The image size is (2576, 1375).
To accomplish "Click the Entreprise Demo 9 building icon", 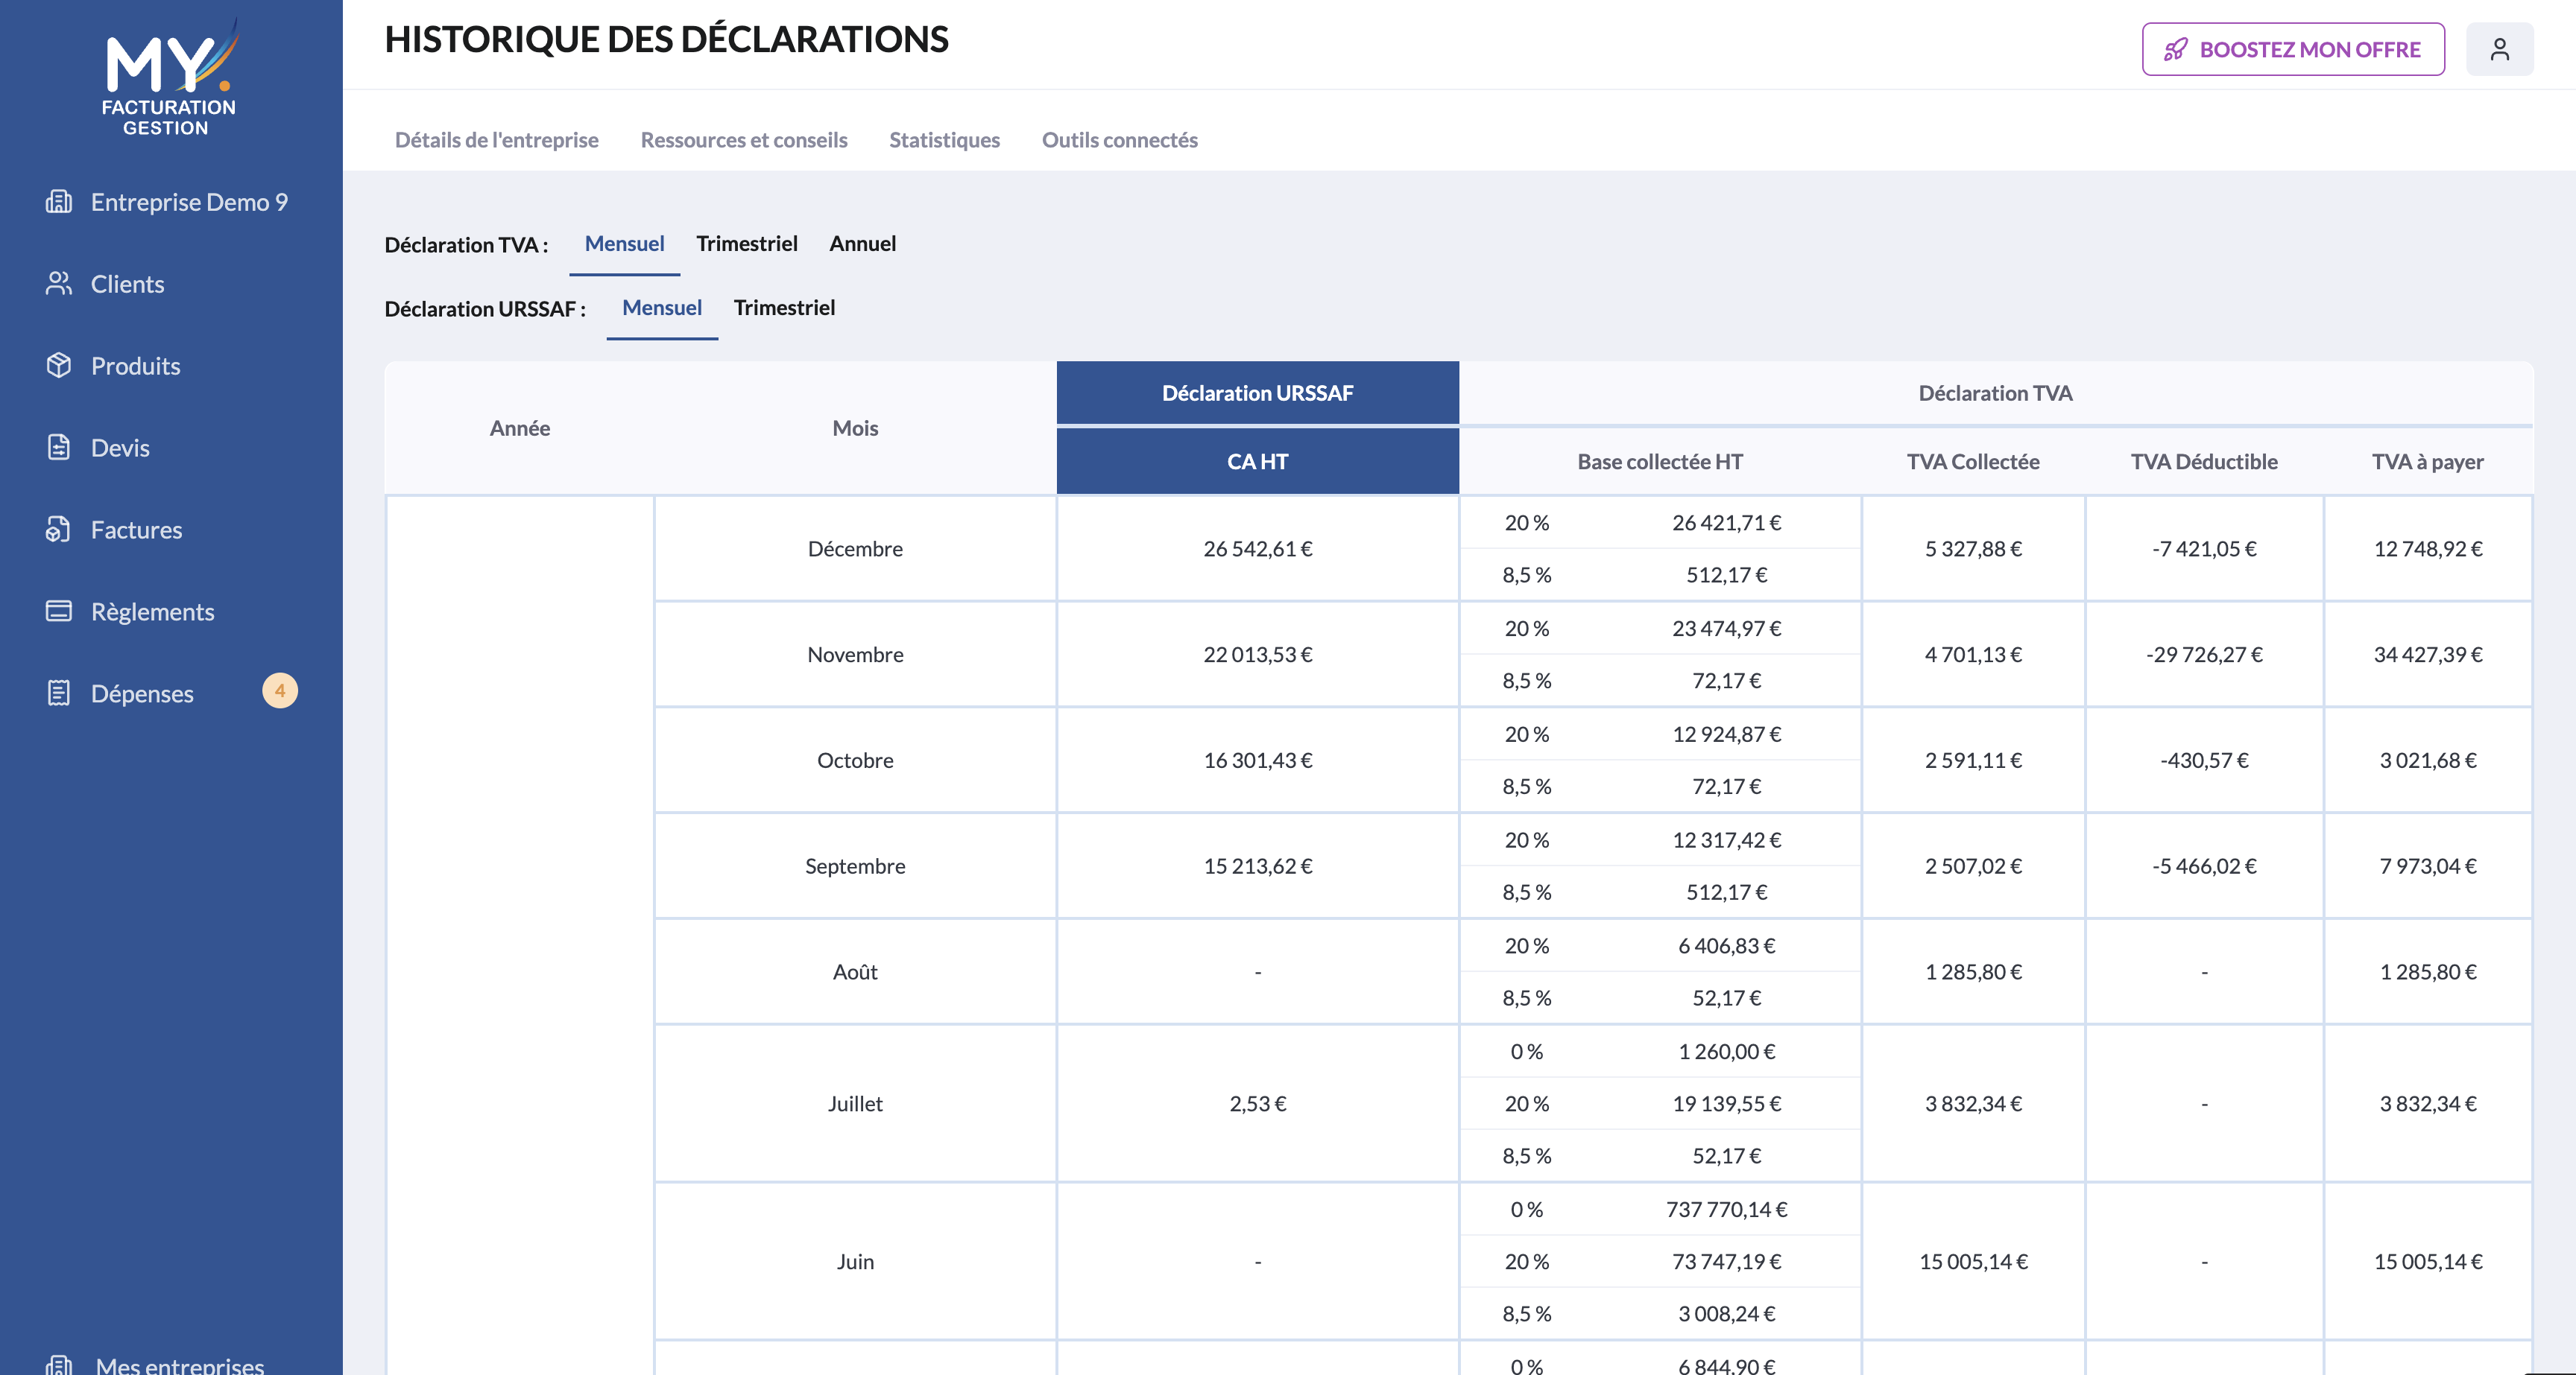I will coord(59,202).
